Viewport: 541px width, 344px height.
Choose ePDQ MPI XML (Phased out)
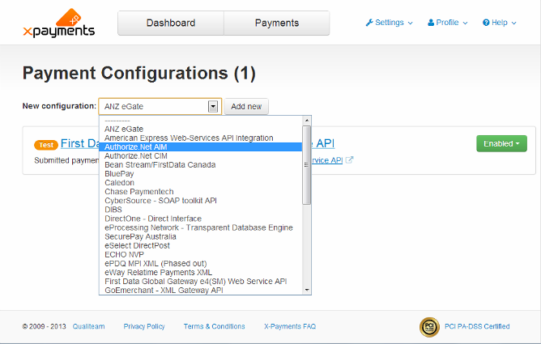coord(201,263)
